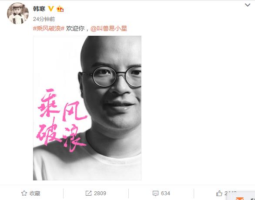Enlarge the 乘风破浪 poster image
The height and width of the screenshot is (200, 255).
pyautogui.click(x=87, y=108)
